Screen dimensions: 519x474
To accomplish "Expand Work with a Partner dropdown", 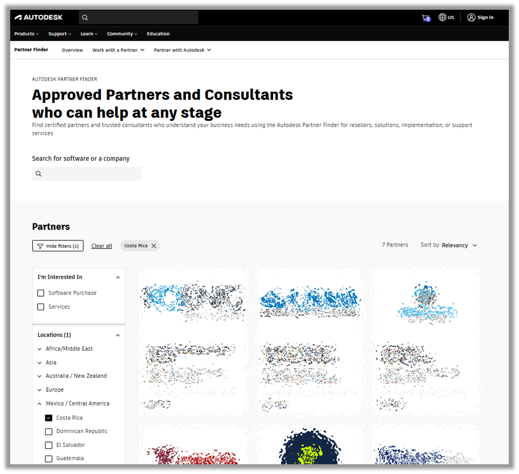I will tap(118, 50).
